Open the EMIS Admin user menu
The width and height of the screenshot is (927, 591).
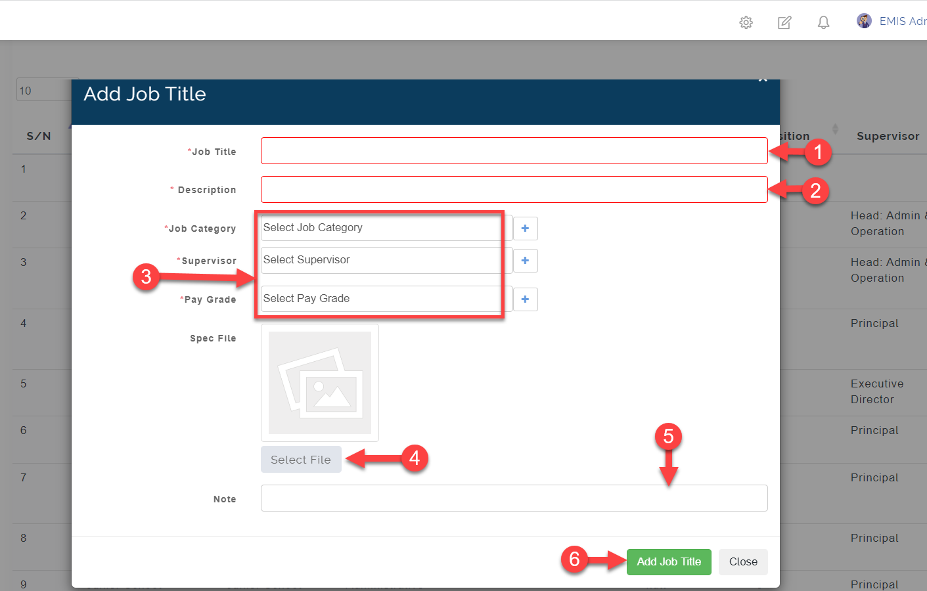pos(903,21)
